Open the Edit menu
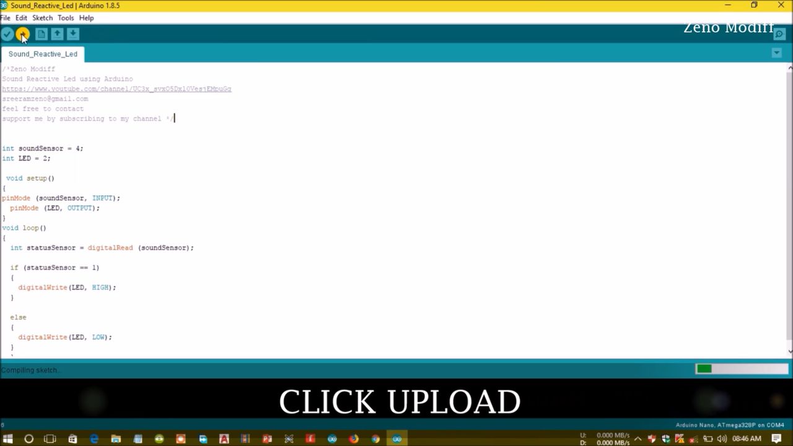This screenshot has width=793, height=446. tap(21, 18)
